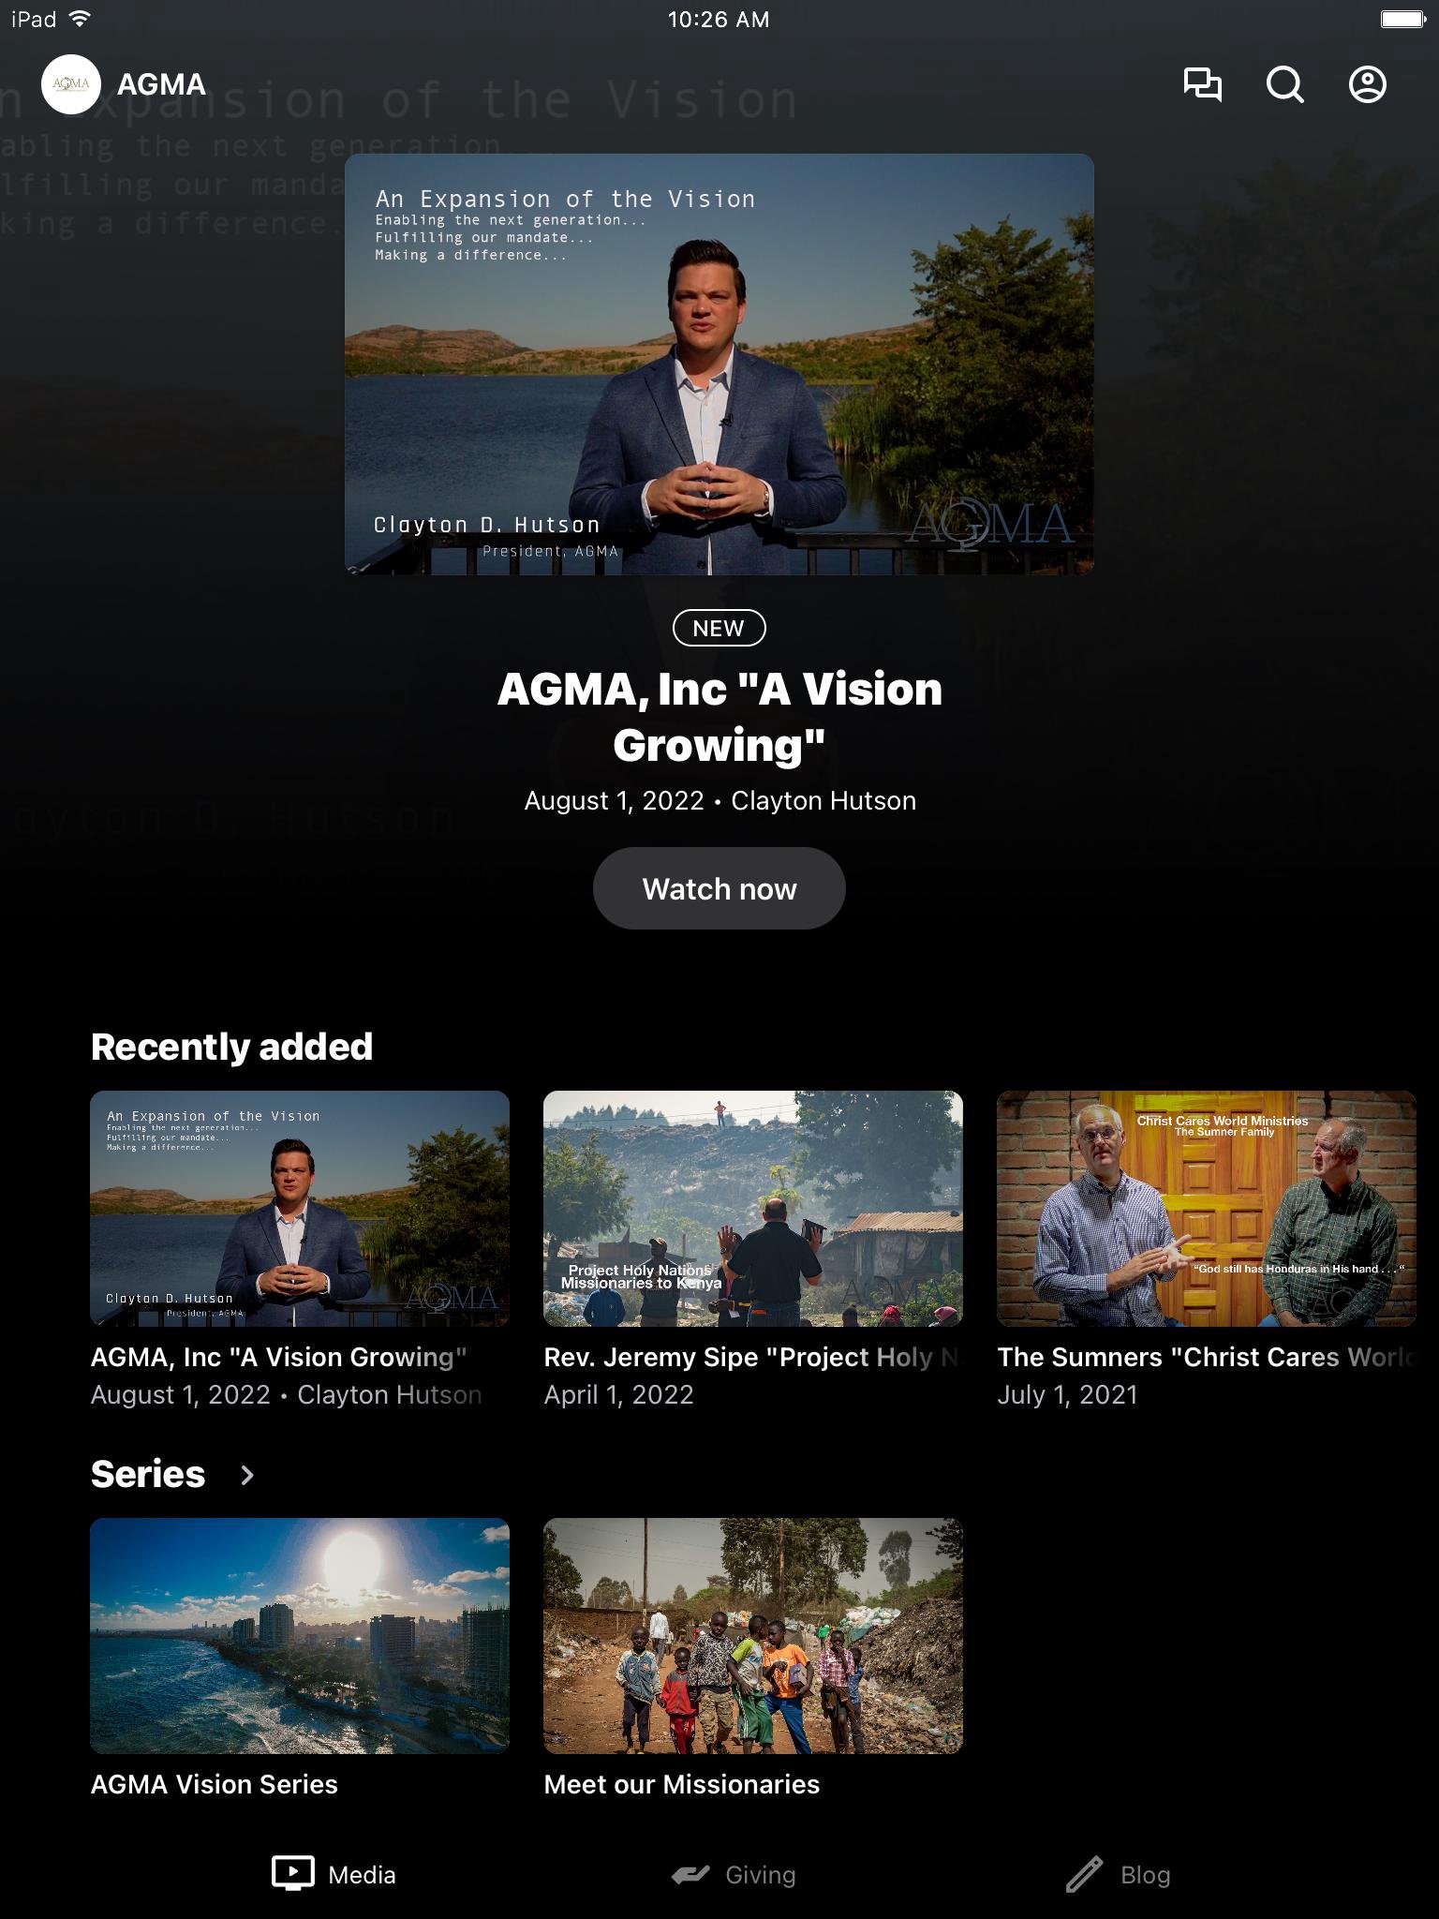Viewport: 1439px width, 1919px height.
Task: Open the Meet our Missionaries thumbnail
Action: coord(752,1635)
